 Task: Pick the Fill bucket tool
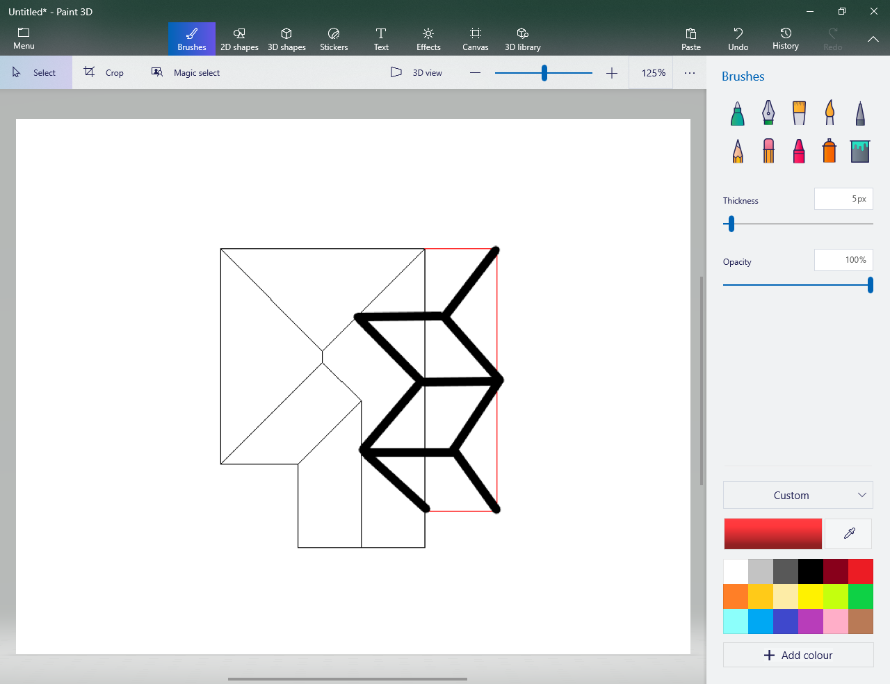860,151
